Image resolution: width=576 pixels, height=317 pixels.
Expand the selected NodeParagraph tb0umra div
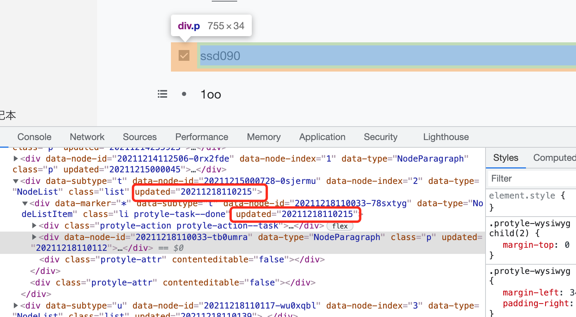coord(34,237)
